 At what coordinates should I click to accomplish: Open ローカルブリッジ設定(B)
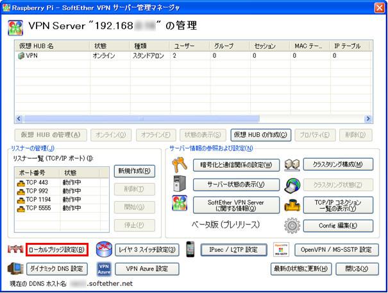(57, 249)
